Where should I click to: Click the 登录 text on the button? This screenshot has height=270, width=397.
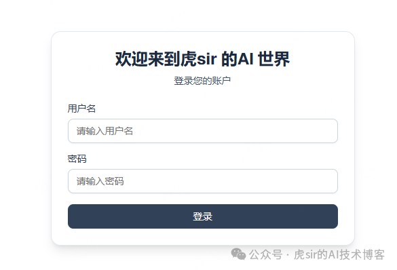202,216
